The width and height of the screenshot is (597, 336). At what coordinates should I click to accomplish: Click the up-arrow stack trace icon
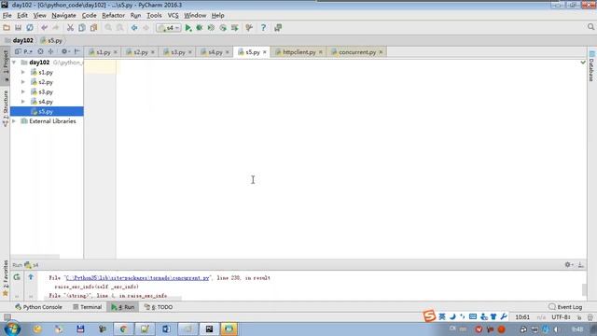(x=31, y=277)
